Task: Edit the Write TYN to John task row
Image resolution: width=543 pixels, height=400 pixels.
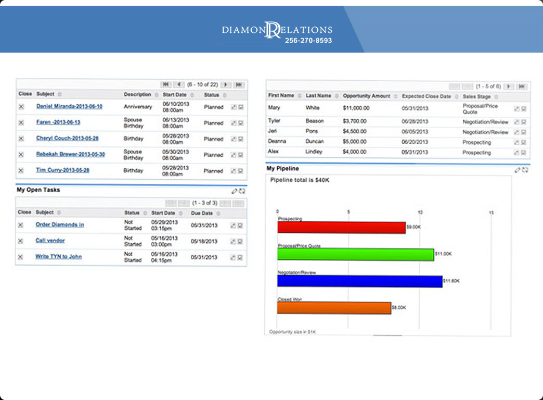Action: [233, 257]
